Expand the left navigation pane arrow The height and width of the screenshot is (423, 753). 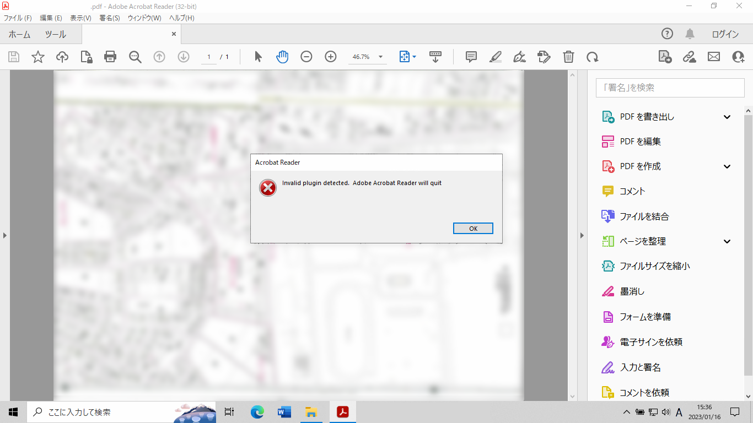[x=5, y=235]
